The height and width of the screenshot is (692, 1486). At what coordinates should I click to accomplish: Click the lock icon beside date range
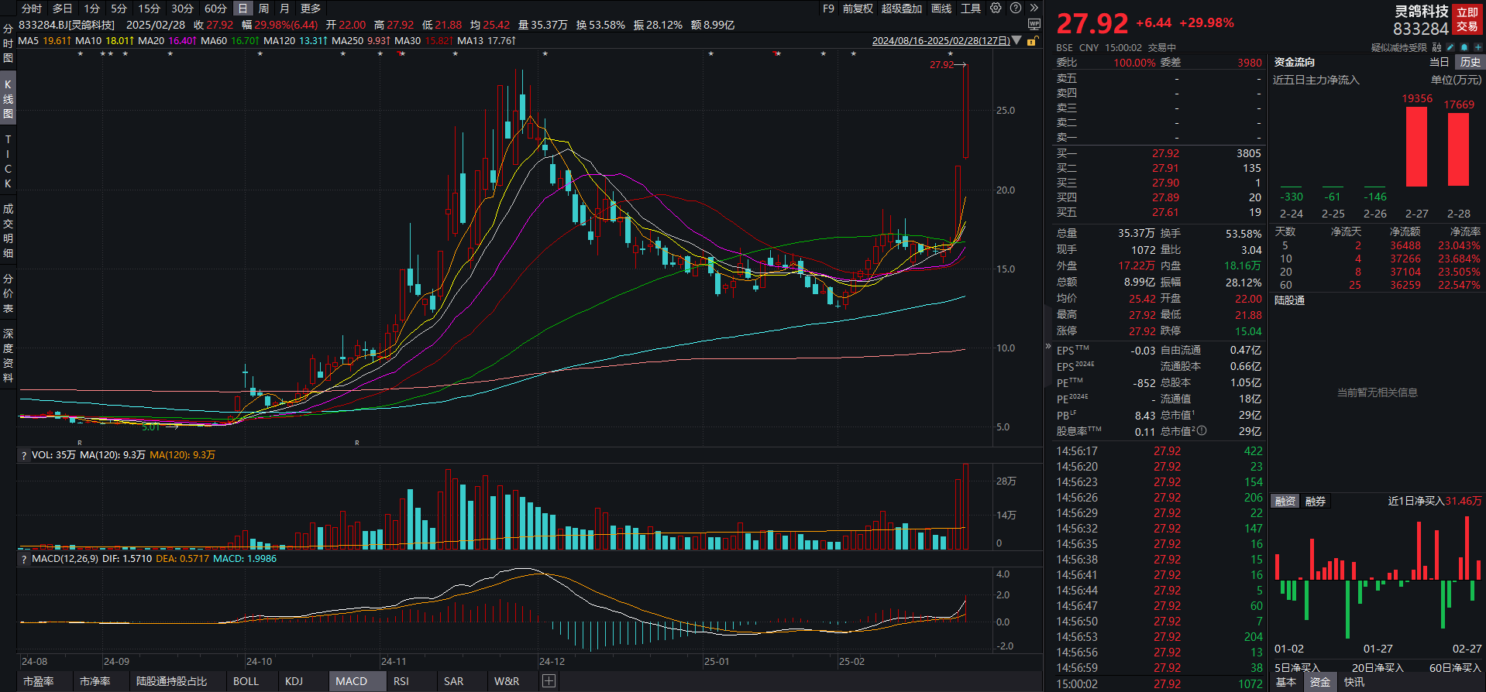point(1031,41)
